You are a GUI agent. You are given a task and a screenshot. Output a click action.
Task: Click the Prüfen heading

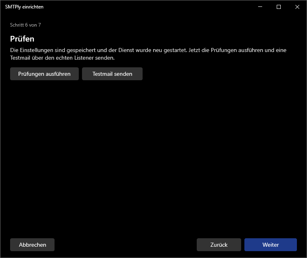tap(22, 39)
